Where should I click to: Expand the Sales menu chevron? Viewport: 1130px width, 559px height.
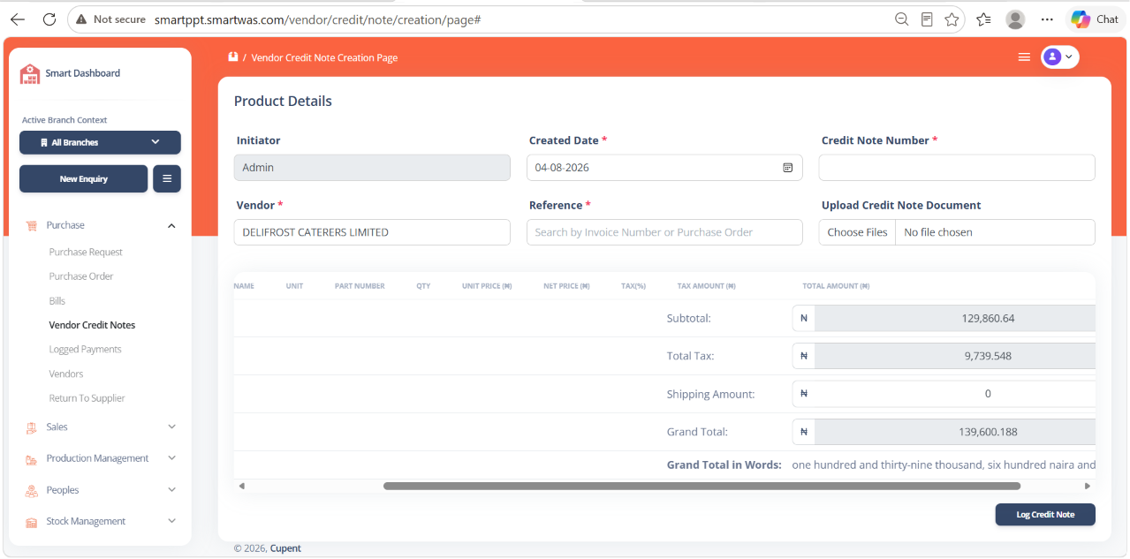(x=171, y=427)
